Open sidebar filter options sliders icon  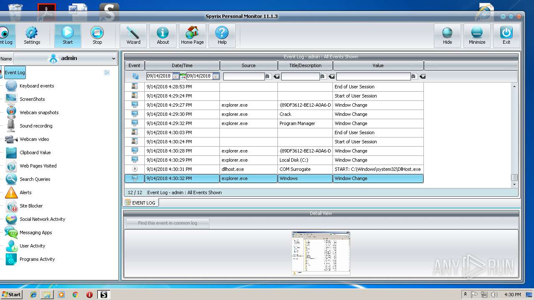click(x=107, y=72)
